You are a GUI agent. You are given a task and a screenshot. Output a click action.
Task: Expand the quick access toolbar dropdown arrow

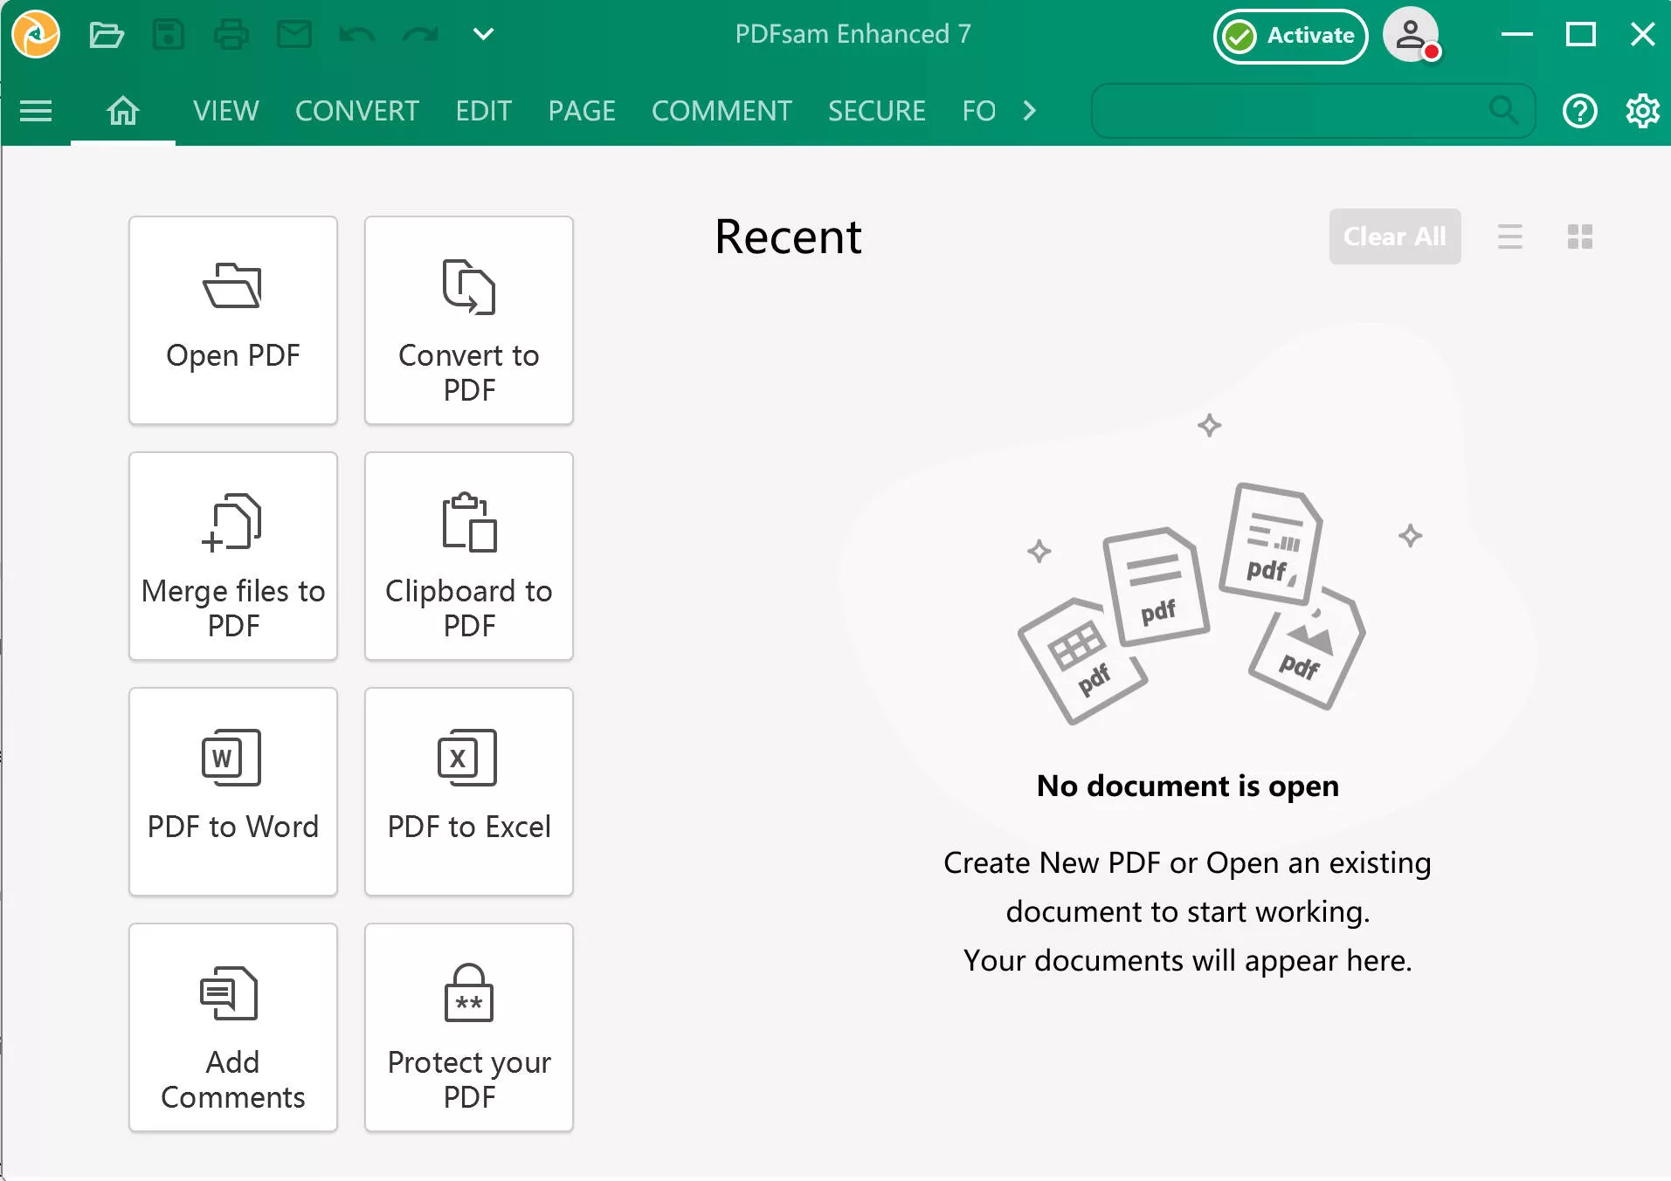coord(483,35)
